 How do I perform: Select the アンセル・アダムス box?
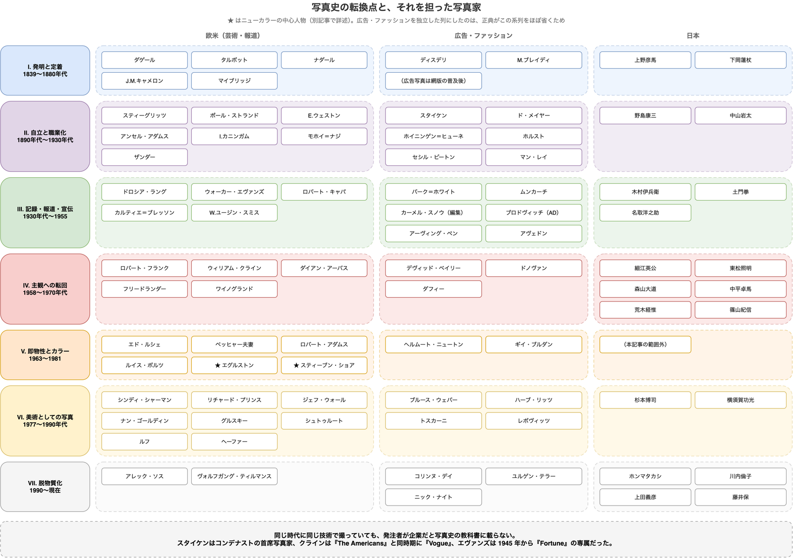144,136
